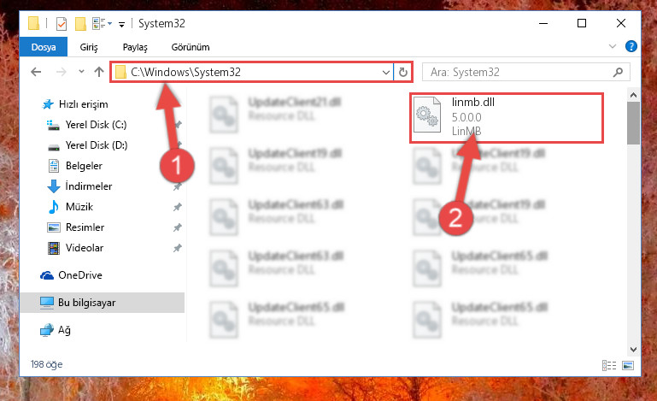Viewport: 657px width, 401px height.
Task: Refresh the System32 folder view
Action: point(403,72)
